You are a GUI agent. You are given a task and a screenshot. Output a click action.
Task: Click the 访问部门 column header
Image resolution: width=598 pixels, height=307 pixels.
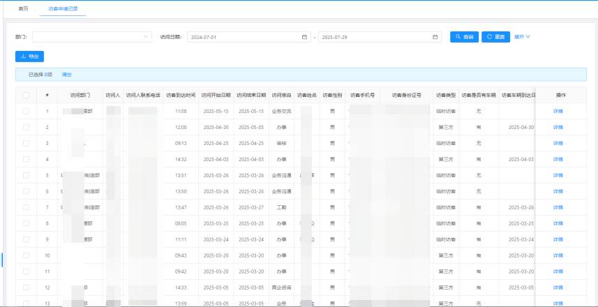[80, 96]
